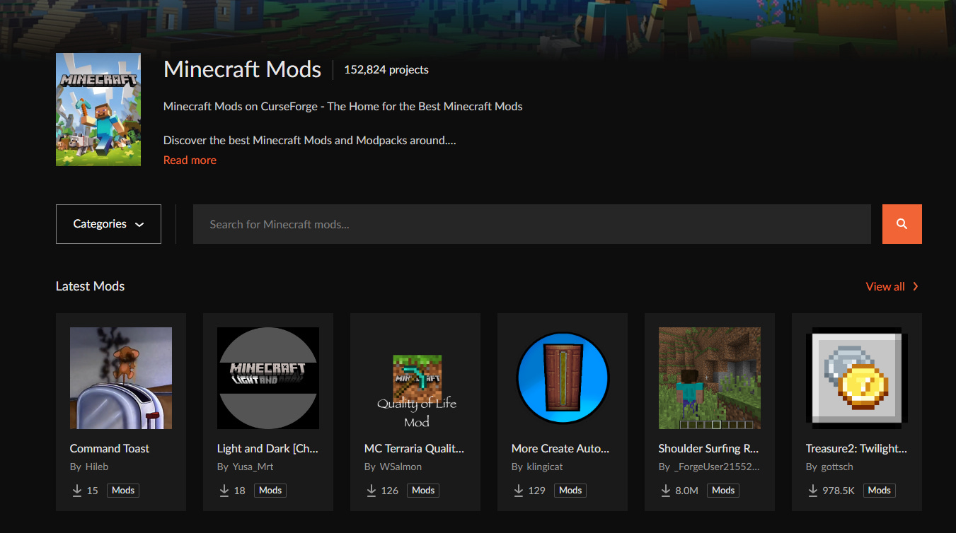Click Mods tag on Light and Dark card

tap(270, 490)
